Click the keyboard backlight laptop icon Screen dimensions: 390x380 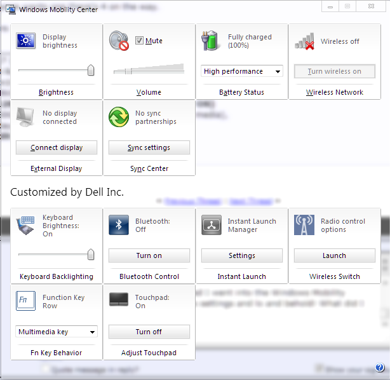coord(25,226)
